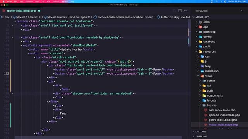Place cursor on 'Update Movie' text
Screen dimensions: 248x139
click(71, 49)
